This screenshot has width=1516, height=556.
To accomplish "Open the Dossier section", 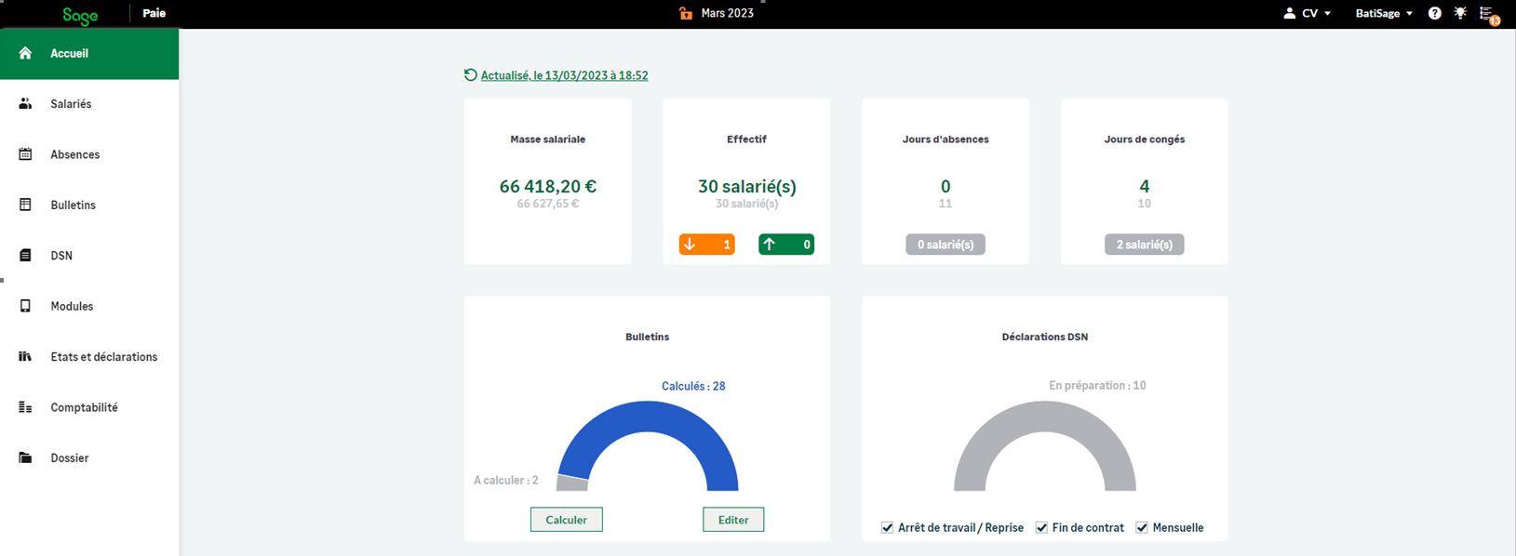I will (x=89, y=457).
